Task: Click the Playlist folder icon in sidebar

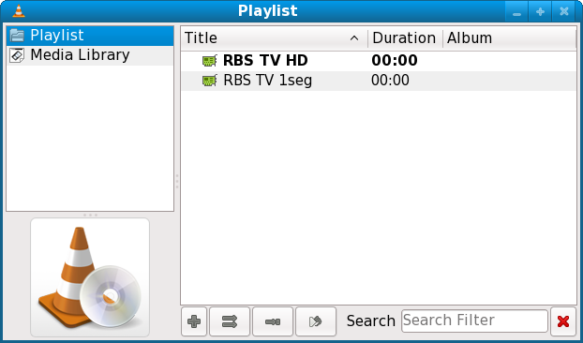Action: (17, 36)
